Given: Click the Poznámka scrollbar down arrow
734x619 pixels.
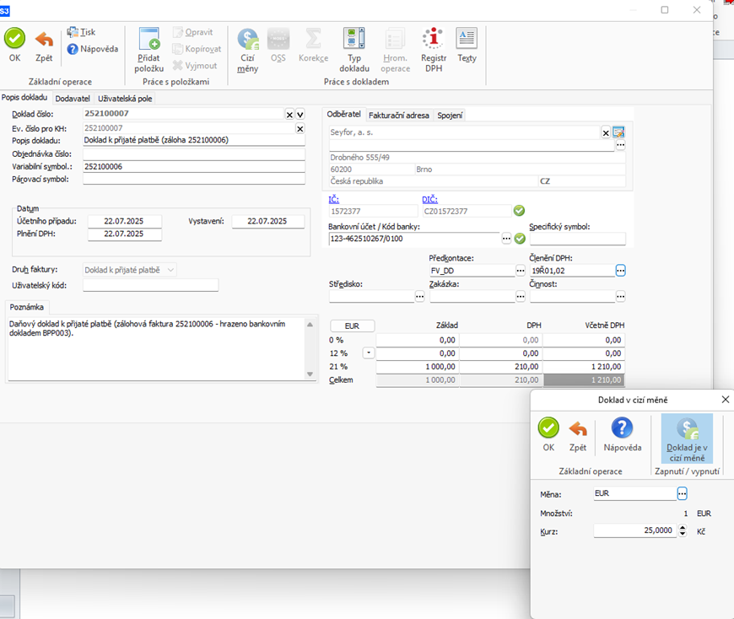Looking at the screenshot, I should 310,374.
